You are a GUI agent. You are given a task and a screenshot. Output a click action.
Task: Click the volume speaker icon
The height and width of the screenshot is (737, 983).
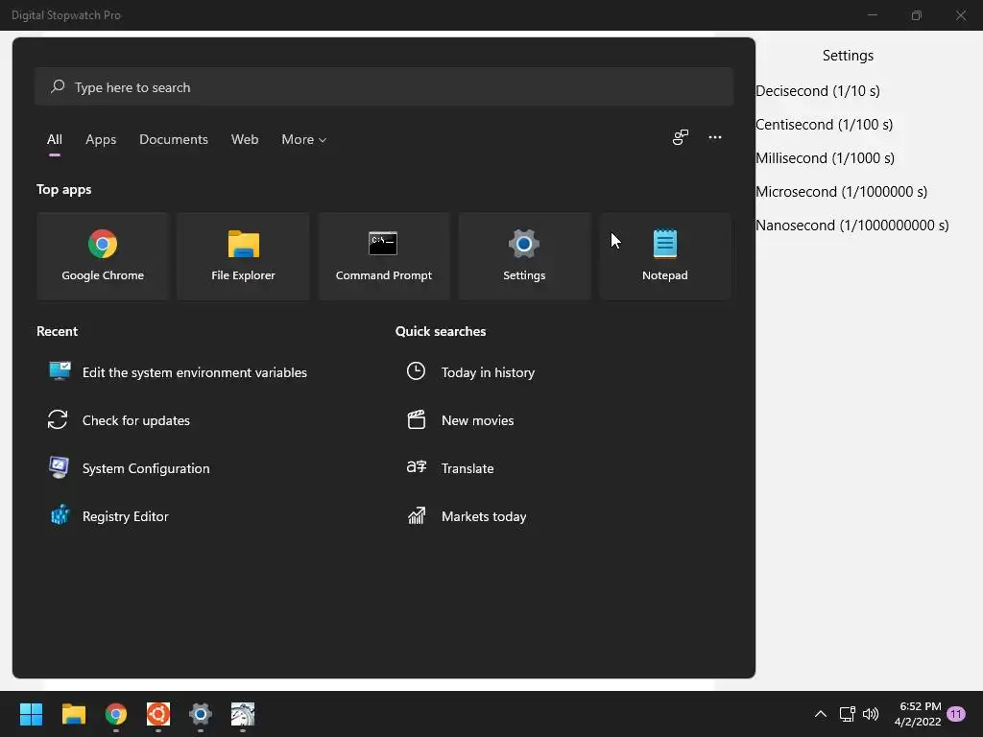pos(871,714)
